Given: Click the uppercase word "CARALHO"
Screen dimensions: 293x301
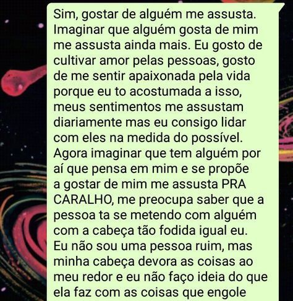Looking at the screenshot, I should point(83,200).
